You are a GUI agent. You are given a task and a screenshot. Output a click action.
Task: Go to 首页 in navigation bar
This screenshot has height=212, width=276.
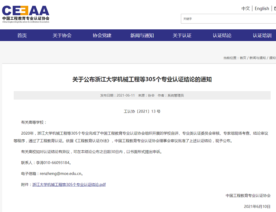point(22,35)
